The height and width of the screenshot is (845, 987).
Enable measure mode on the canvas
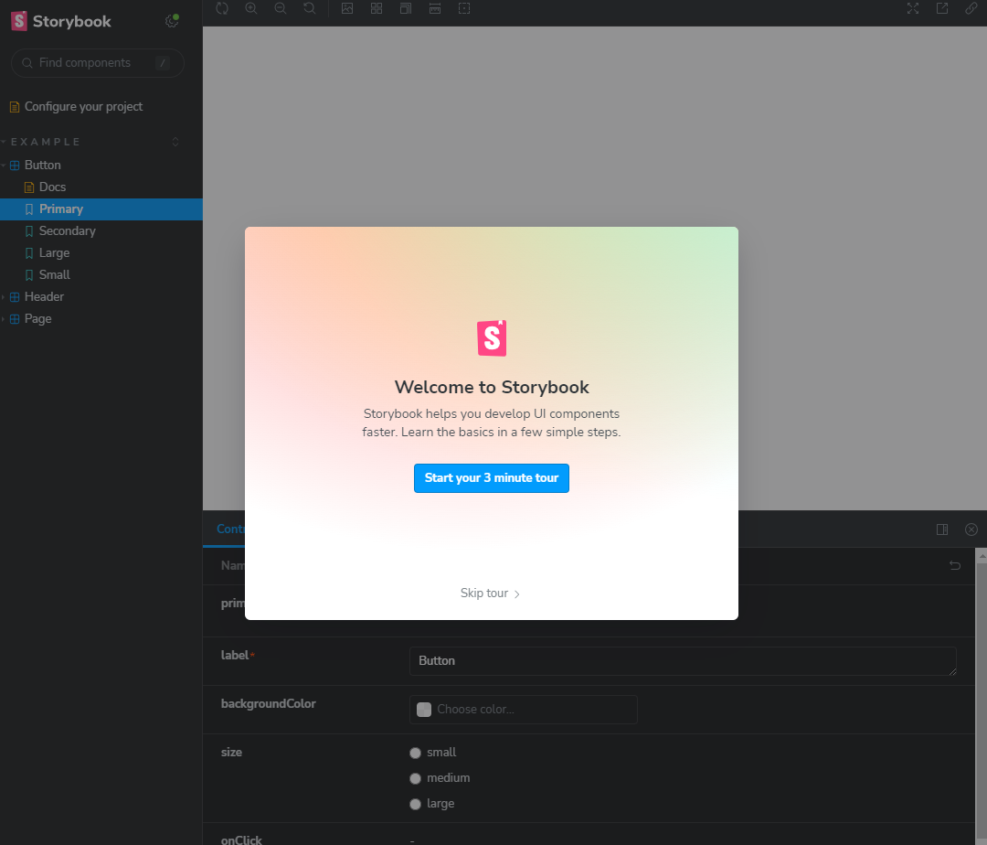pyautogui.click(x=435, y=9)
